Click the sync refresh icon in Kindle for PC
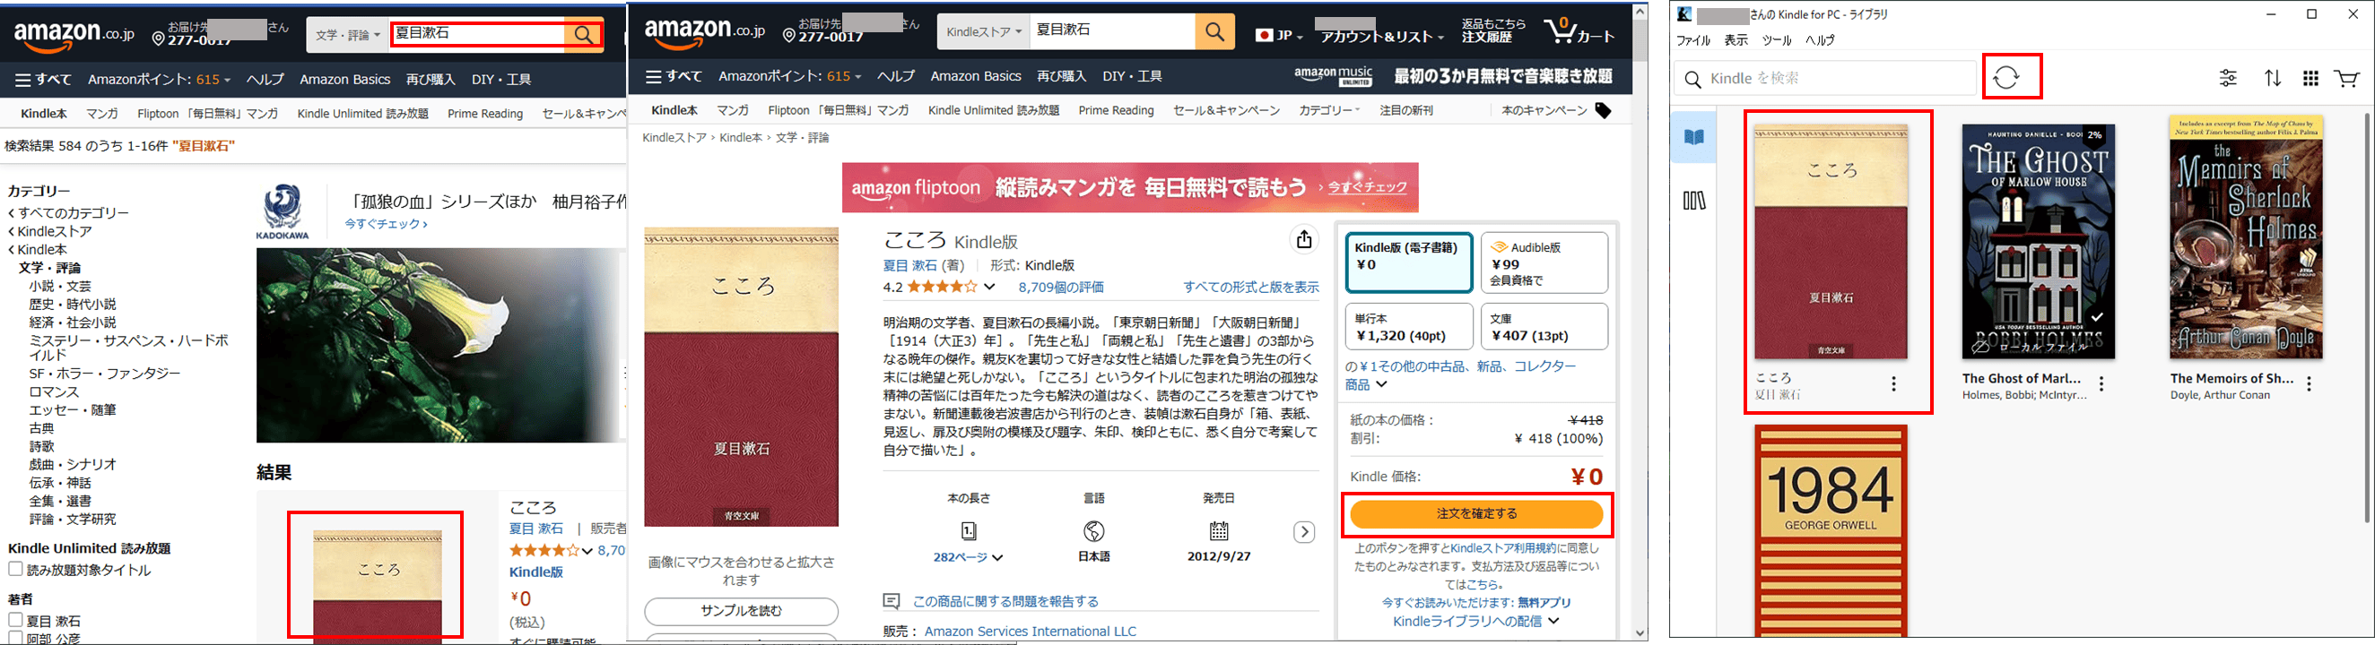This screenshot has height=645, width=2375. (x=2006, y=77)
